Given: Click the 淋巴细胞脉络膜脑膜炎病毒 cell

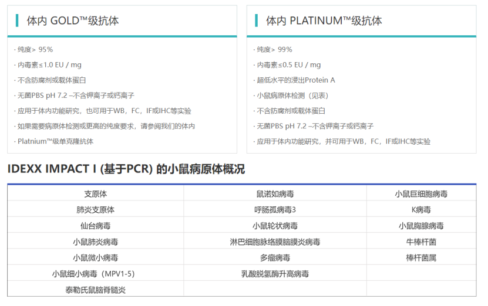Looking at the screenshot, I should coord(275,242).
